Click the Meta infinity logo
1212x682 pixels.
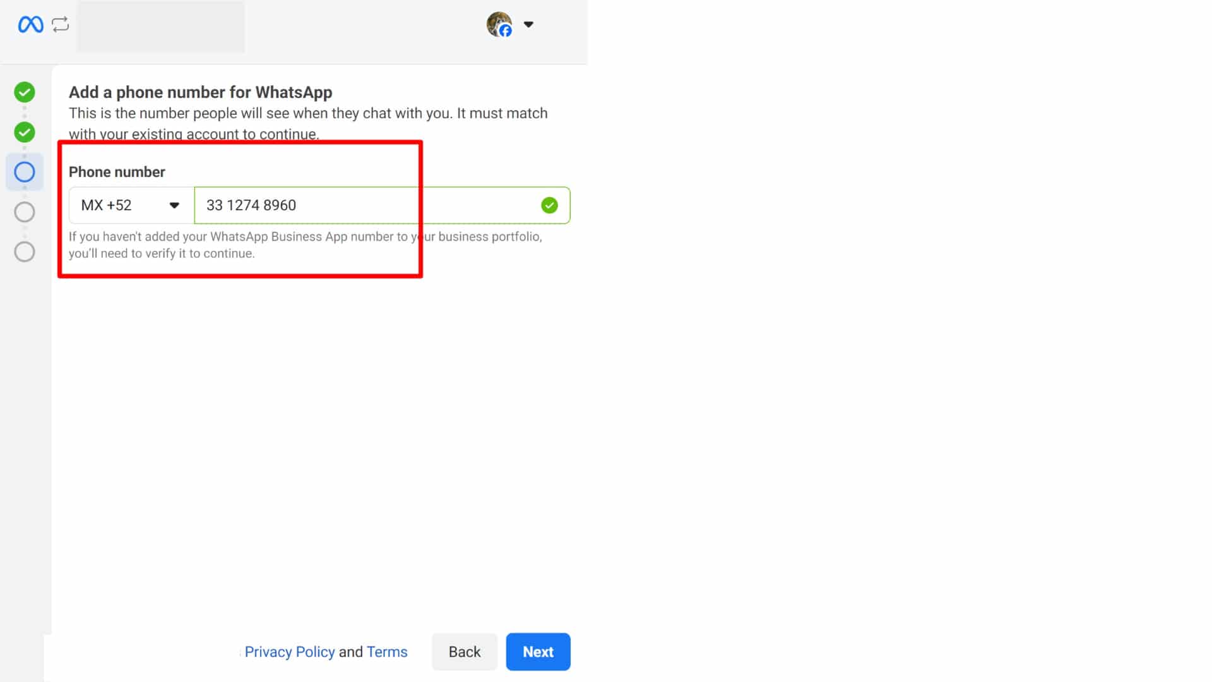[30, 25]
